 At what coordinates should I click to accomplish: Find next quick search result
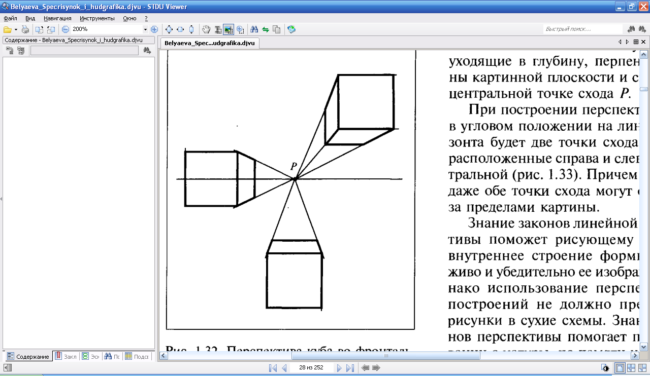tap(643, 29)
